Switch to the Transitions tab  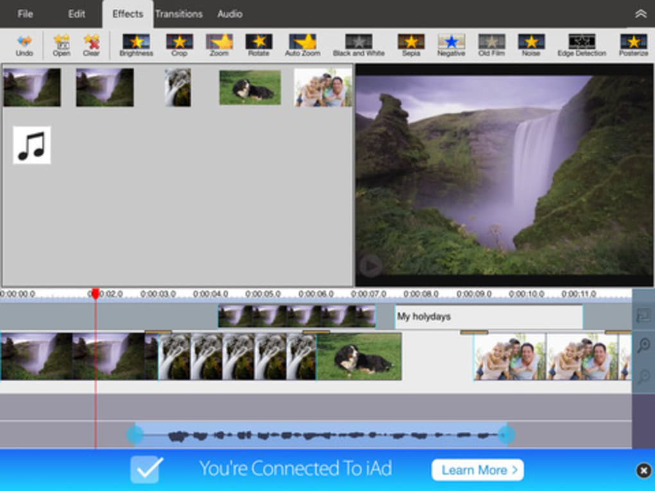pos(179,13)
